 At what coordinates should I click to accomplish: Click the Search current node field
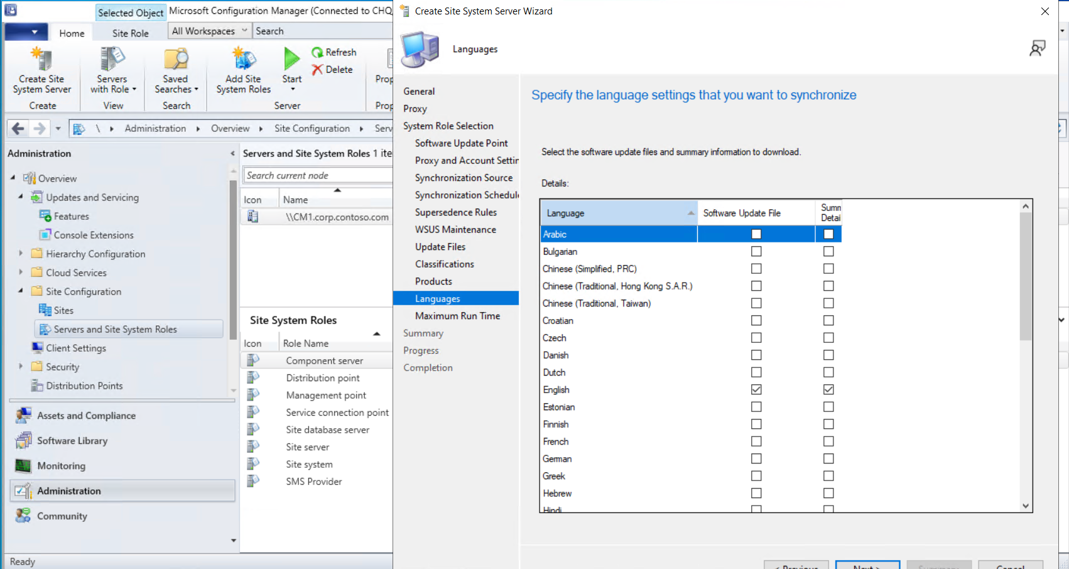click(x=318, y=175)
